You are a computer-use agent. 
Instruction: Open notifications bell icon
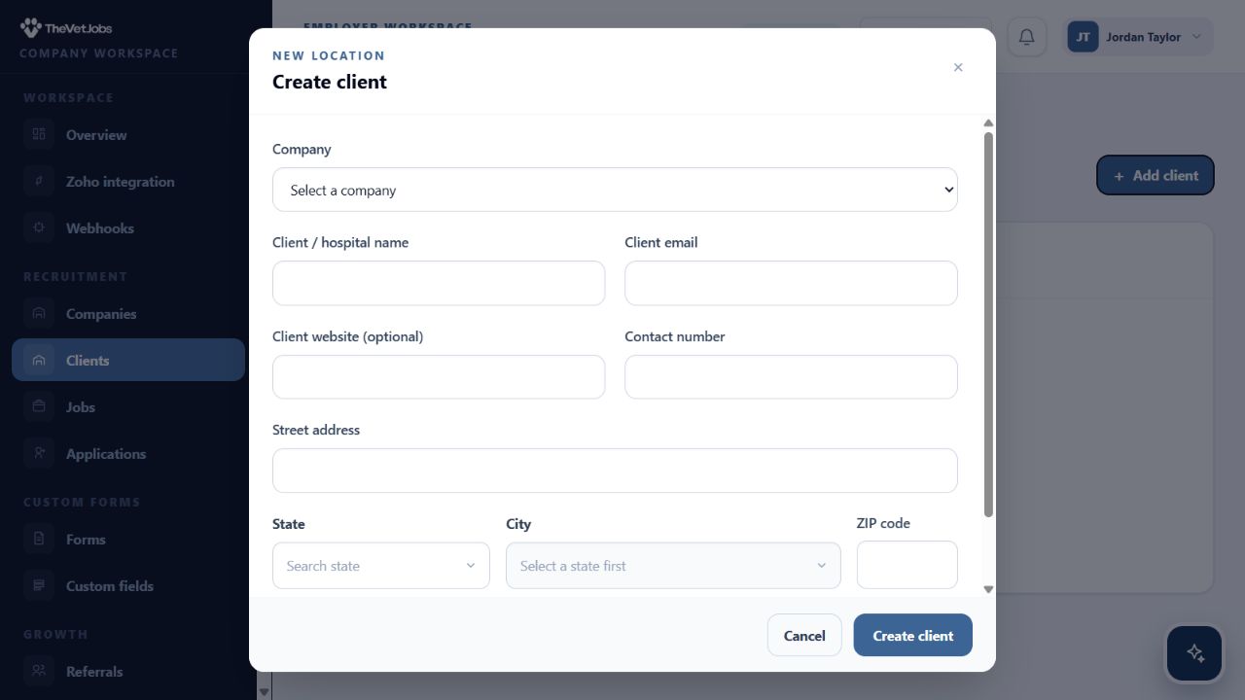pos(1026,37)
